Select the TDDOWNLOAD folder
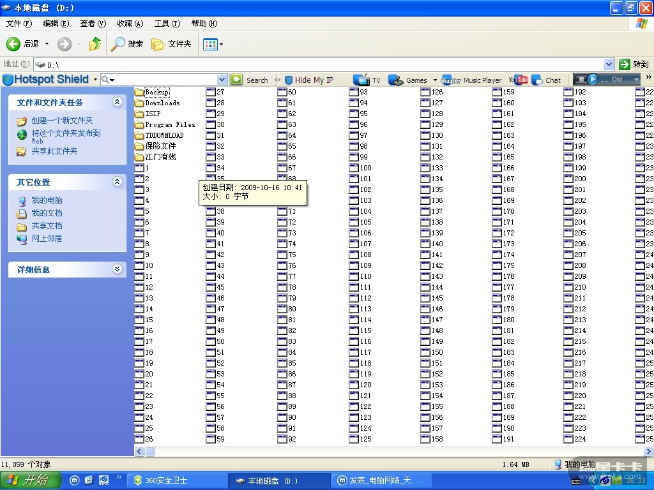Image resolution: width=654 pixels, height=490 pixels. click(x=159, y=135)
